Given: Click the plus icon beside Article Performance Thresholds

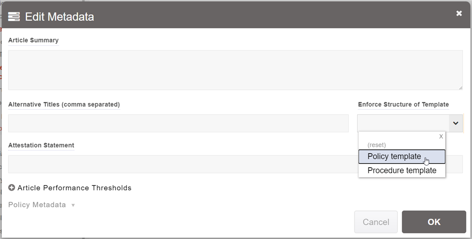Looking at the screenshot, I should point(12,188).
